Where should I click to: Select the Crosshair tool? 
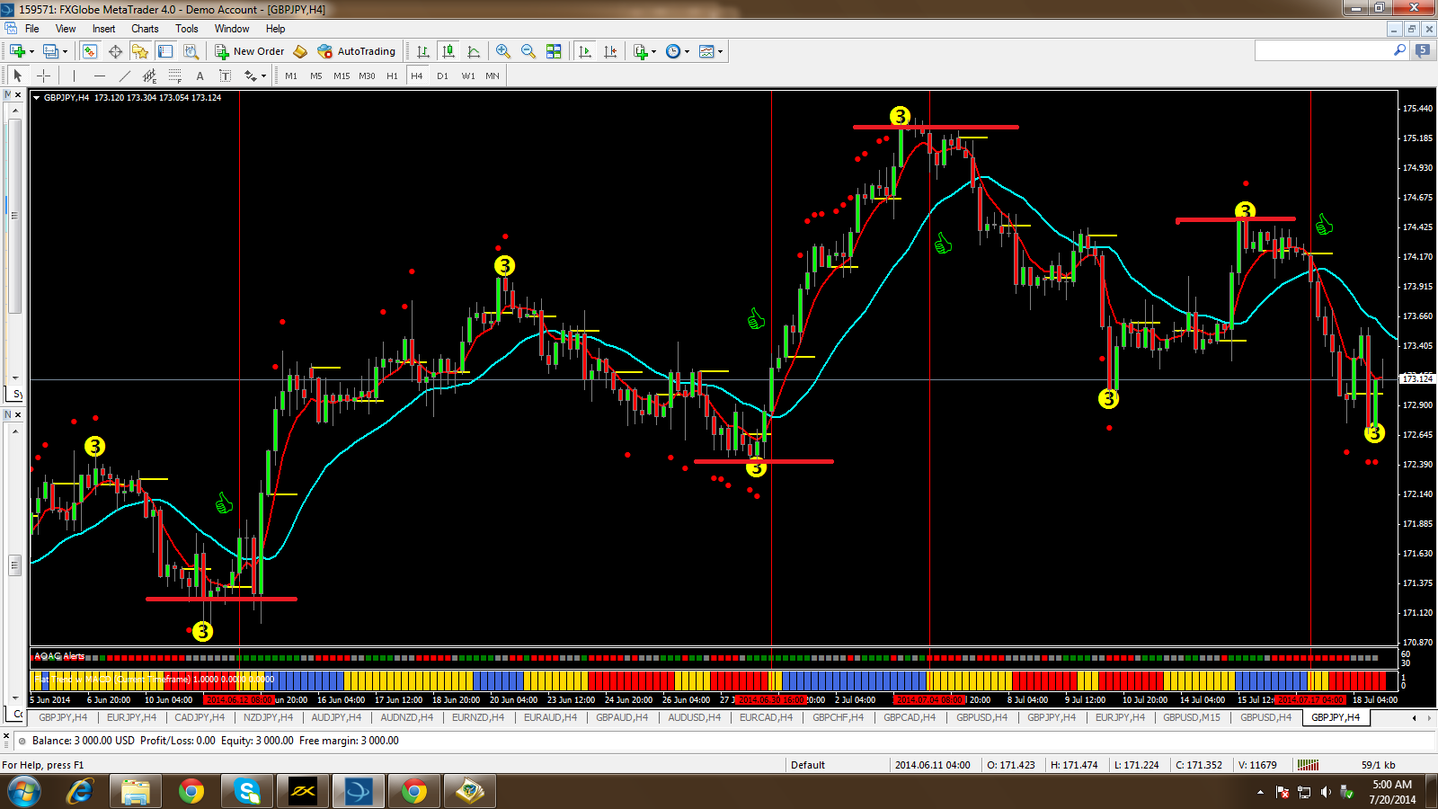[42, 76]
